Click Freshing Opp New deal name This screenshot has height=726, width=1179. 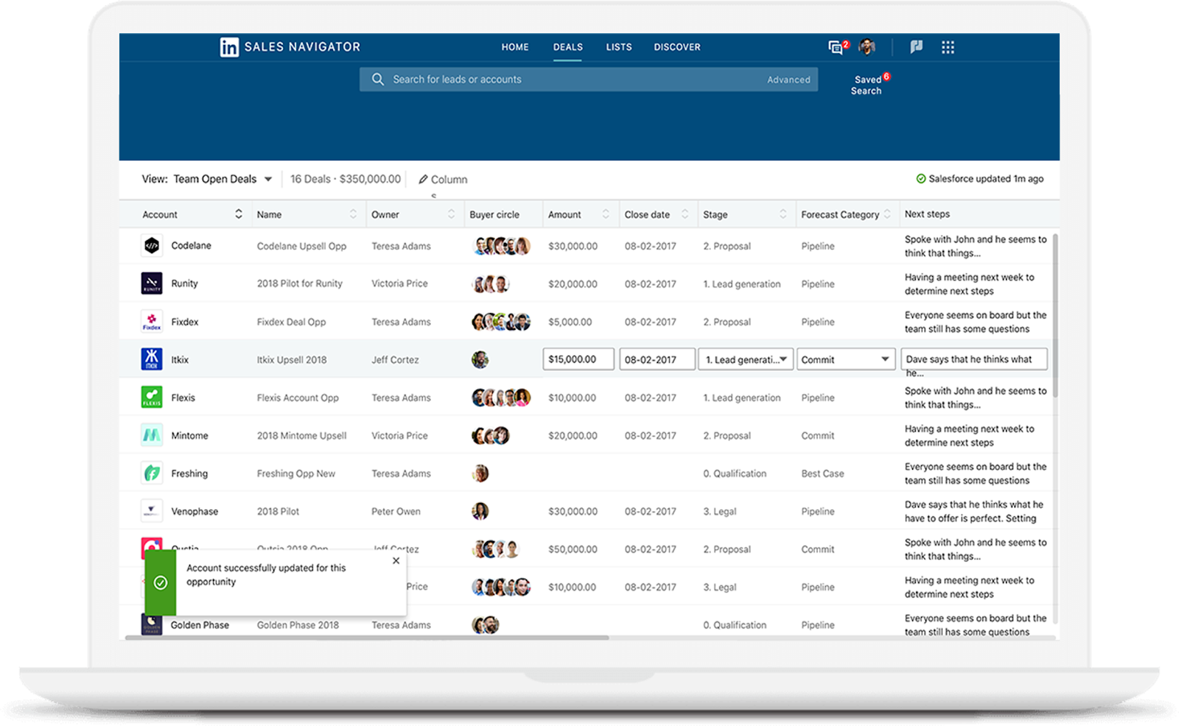click(x=295, y=473)
